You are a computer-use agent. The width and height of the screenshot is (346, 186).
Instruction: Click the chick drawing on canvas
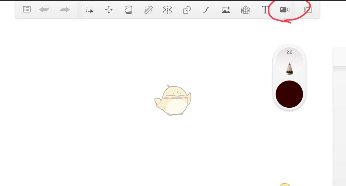point(173,100)
